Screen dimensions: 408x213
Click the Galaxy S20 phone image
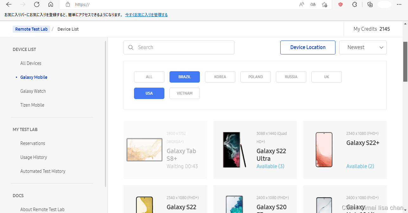coord(234,204)
